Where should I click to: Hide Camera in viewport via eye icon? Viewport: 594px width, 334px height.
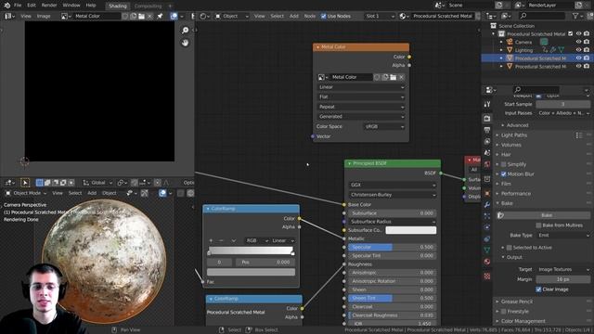[578, 42]
